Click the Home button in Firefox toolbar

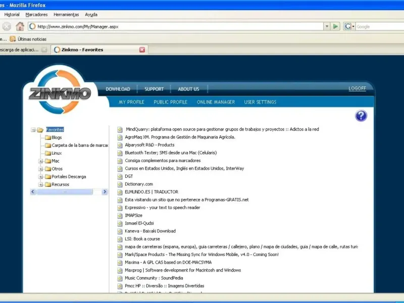(x=20, y=26)
